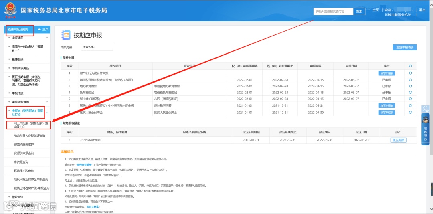The height and width of the screenshot is (214, 433).
Task: Select 城镇土地税房产税-申报查询 submenu
Action: pyautogui.click(x=32, y=188)
